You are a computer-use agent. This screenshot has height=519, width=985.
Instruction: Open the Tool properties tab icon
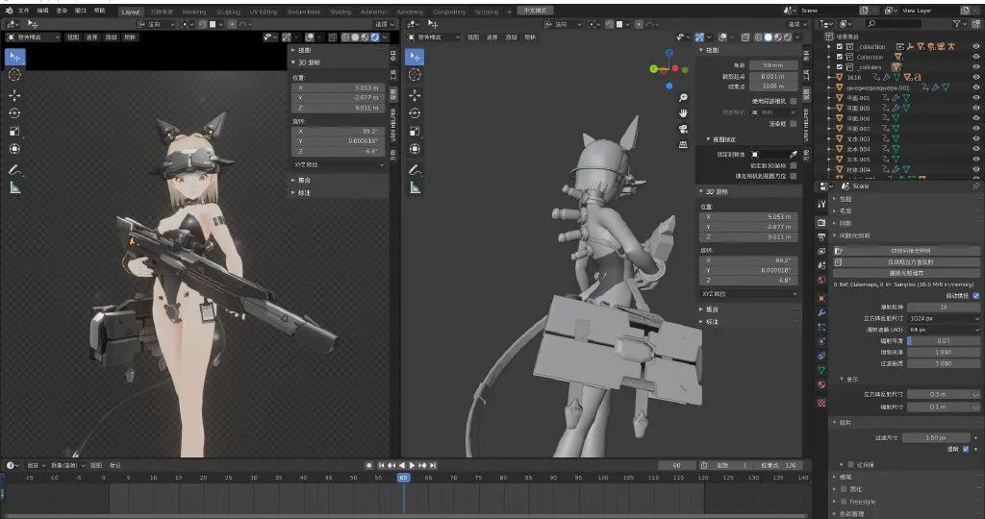click(821, 204)
